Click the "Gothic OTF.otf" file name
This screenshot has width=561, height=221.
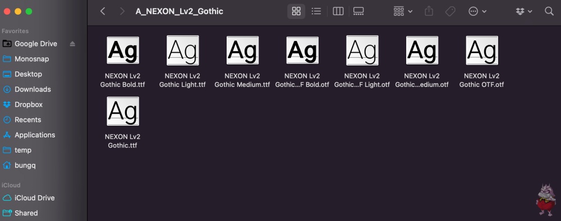pyautogui.click(x=481, y=85)
